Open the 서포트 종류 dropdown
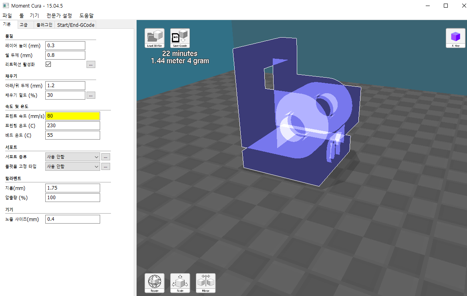 click(x=72, y=157)
